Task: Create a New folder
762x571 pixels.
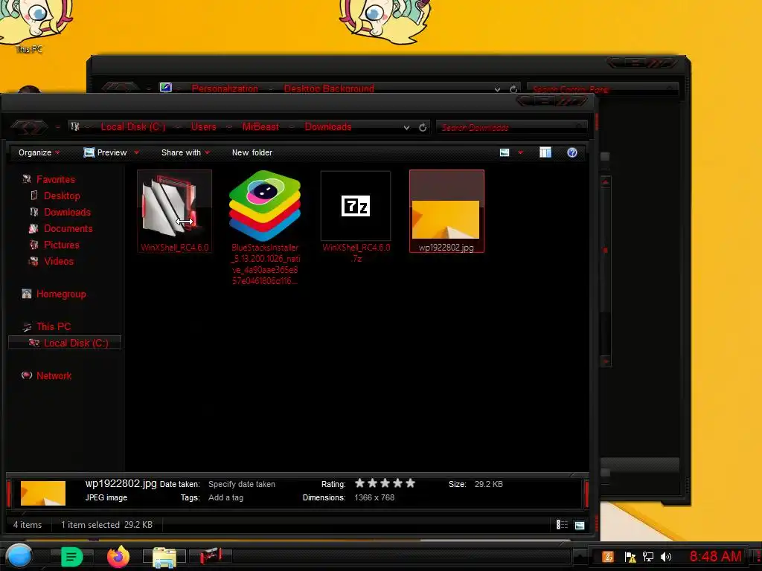Action: [x=252, y=152]
